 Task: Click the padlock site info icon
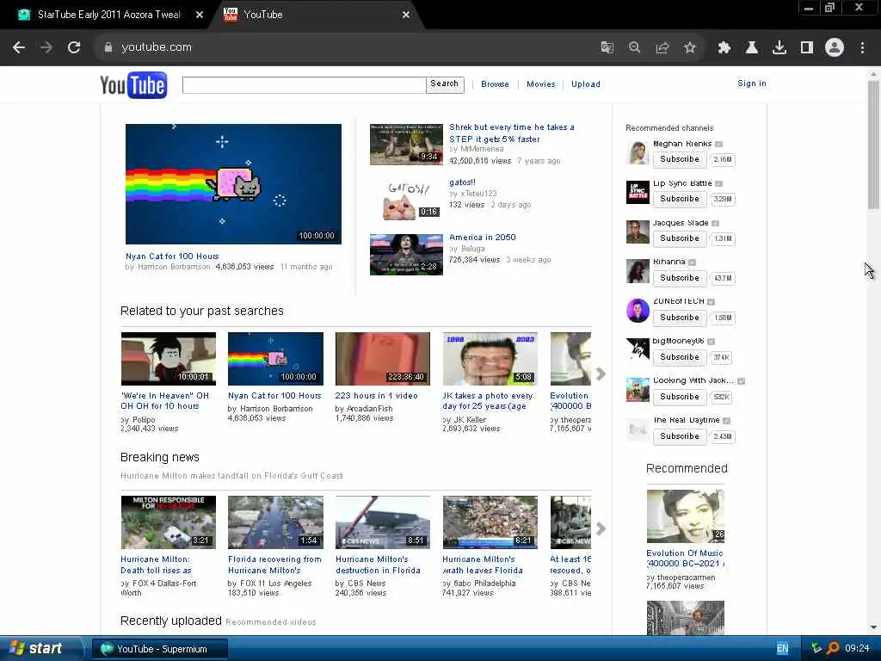point(108,47)
